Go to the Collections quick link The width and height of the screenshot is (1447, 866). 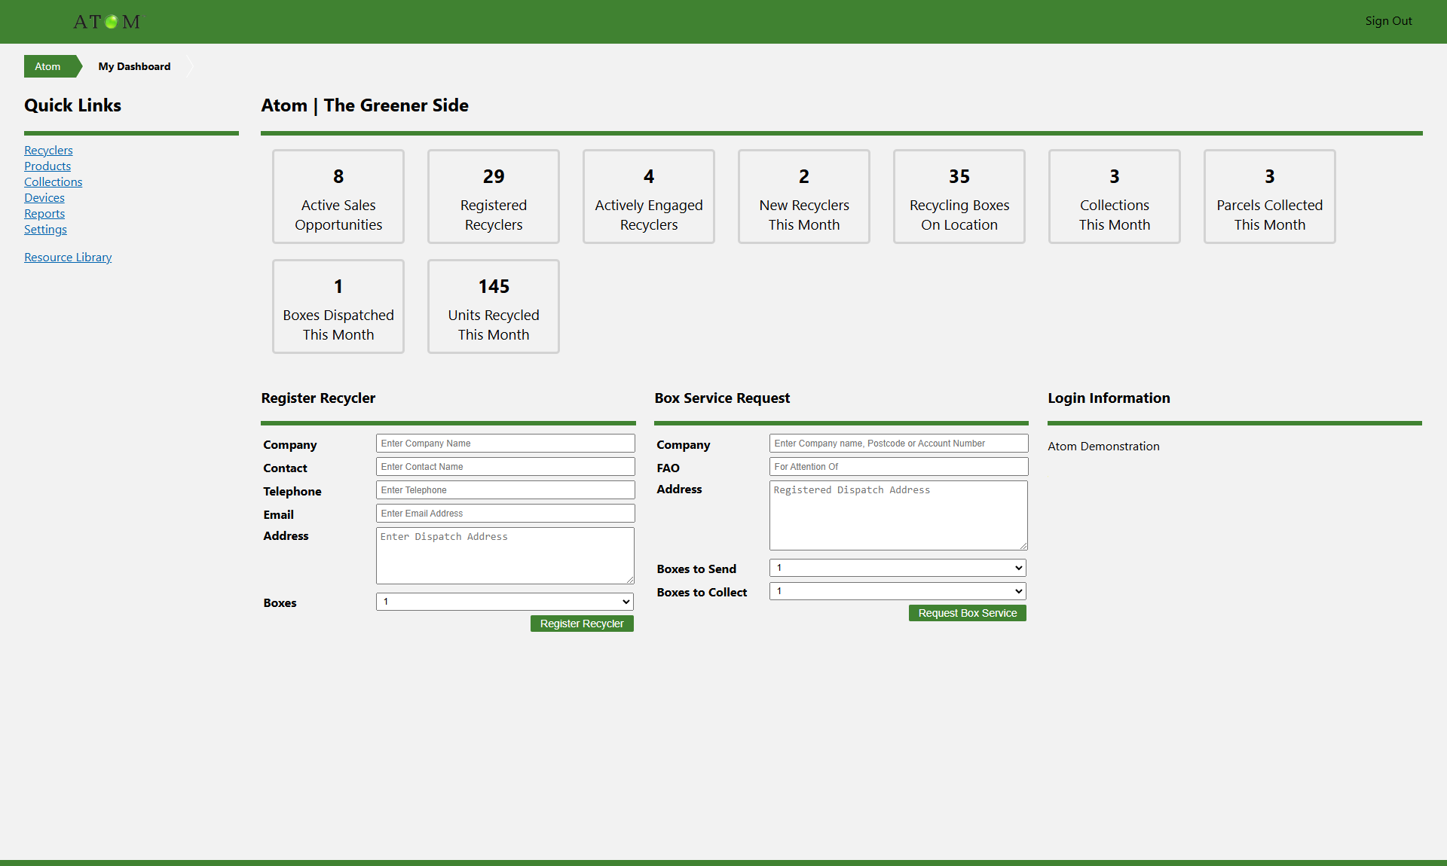(x=53, y=182)
